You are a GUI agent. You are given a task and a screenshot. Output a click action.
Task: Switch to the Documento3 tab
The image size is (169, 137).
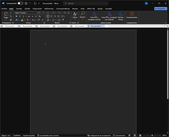[45, 26]
